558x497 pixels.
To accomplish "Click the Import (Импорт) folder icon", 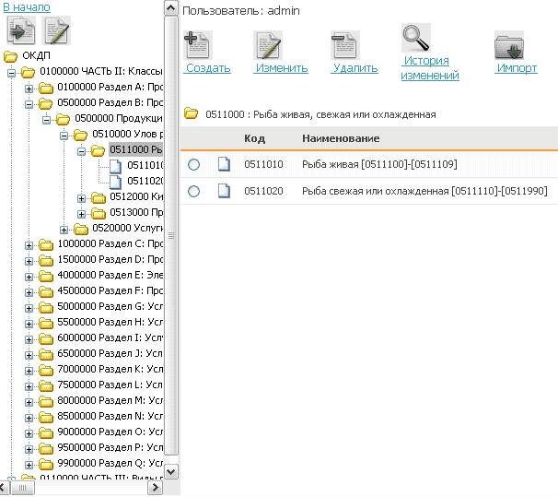I will pyautogui.click(x=508, y=45).
